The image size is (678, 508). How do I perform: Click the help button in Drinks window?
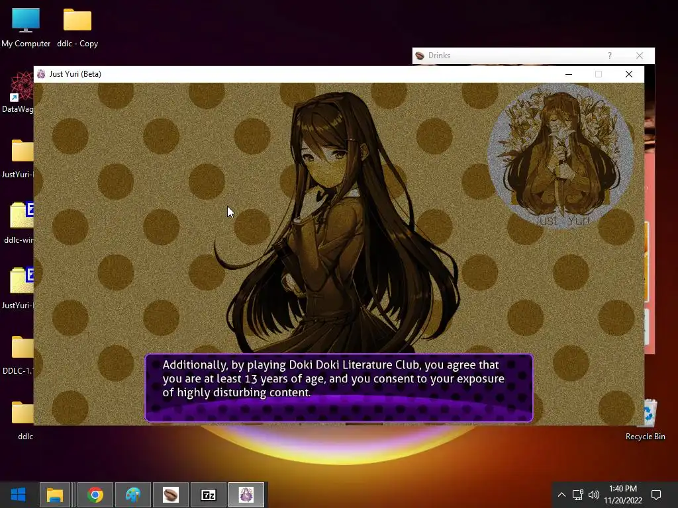point(610,56)
